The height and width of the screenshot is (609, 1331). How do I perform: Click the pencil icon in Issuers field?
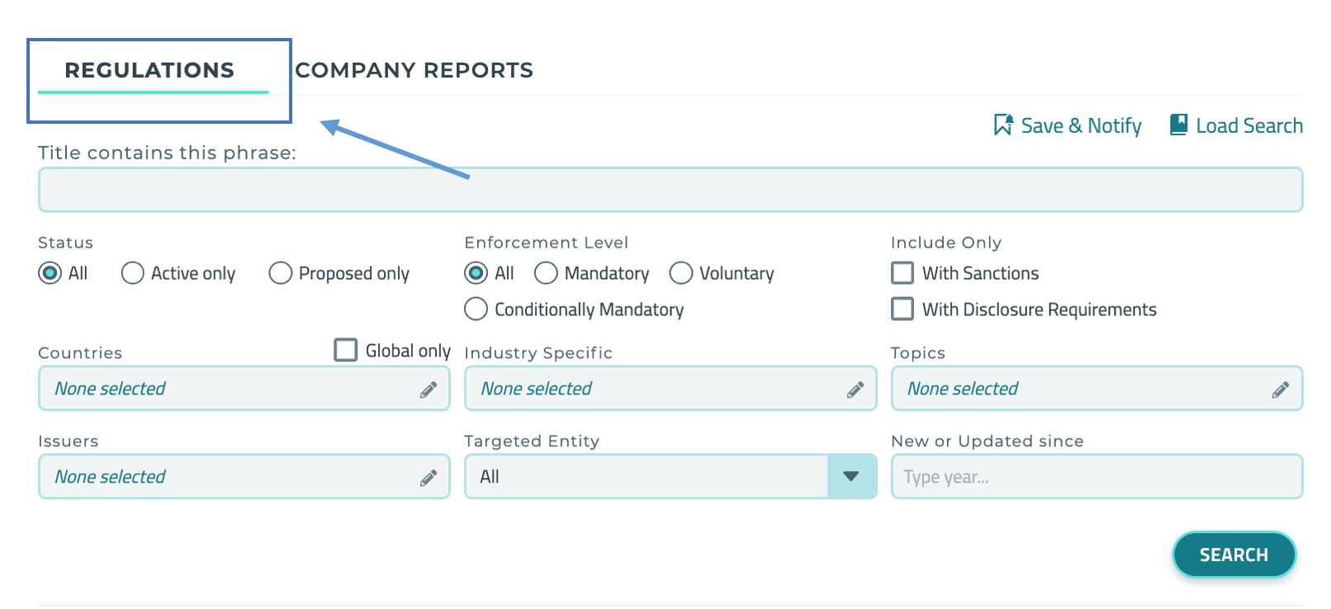point(429,478)
